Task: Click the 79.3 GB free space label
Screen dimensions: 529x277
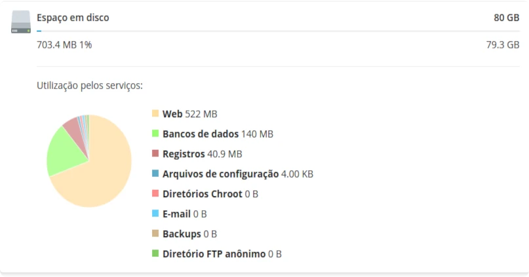Action: point(503,45)
